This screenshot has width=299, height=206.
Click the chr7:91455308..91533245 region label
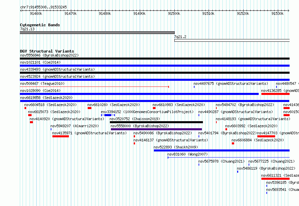pos(43,7)
